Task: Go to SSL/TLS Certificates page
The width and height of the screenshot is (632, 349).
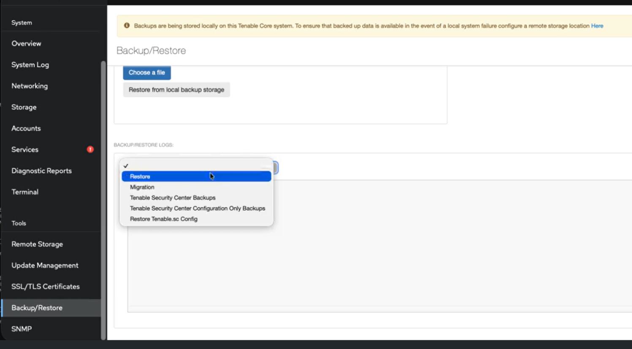Action: click(46, 287)
